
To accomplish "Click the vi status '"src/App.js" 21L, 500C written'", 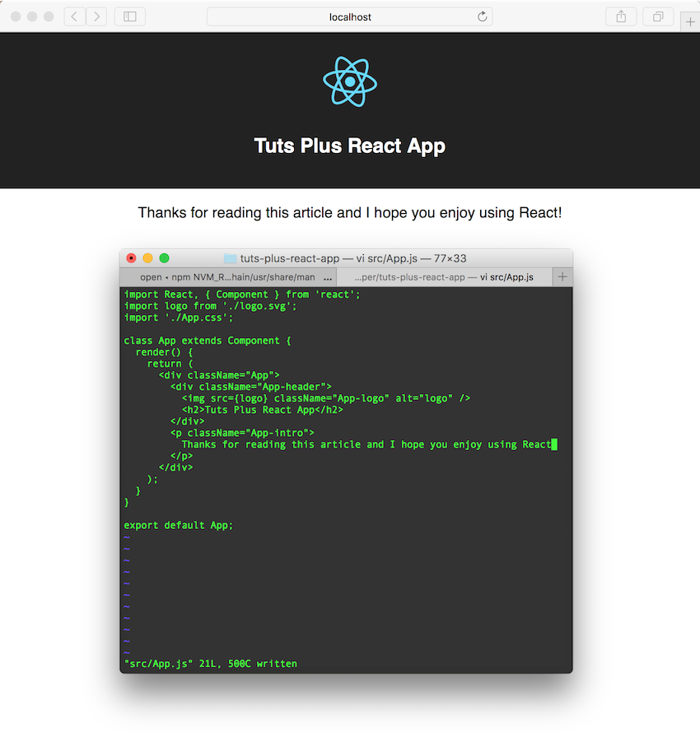I will click(x=210, y=664).
